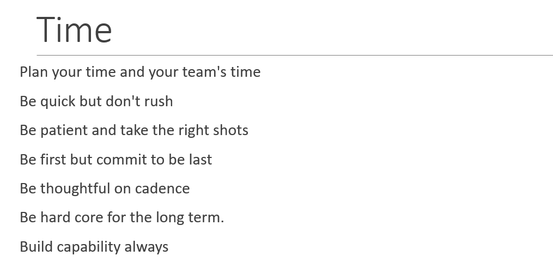Click the text "Be quick but don't rush"

96,101
